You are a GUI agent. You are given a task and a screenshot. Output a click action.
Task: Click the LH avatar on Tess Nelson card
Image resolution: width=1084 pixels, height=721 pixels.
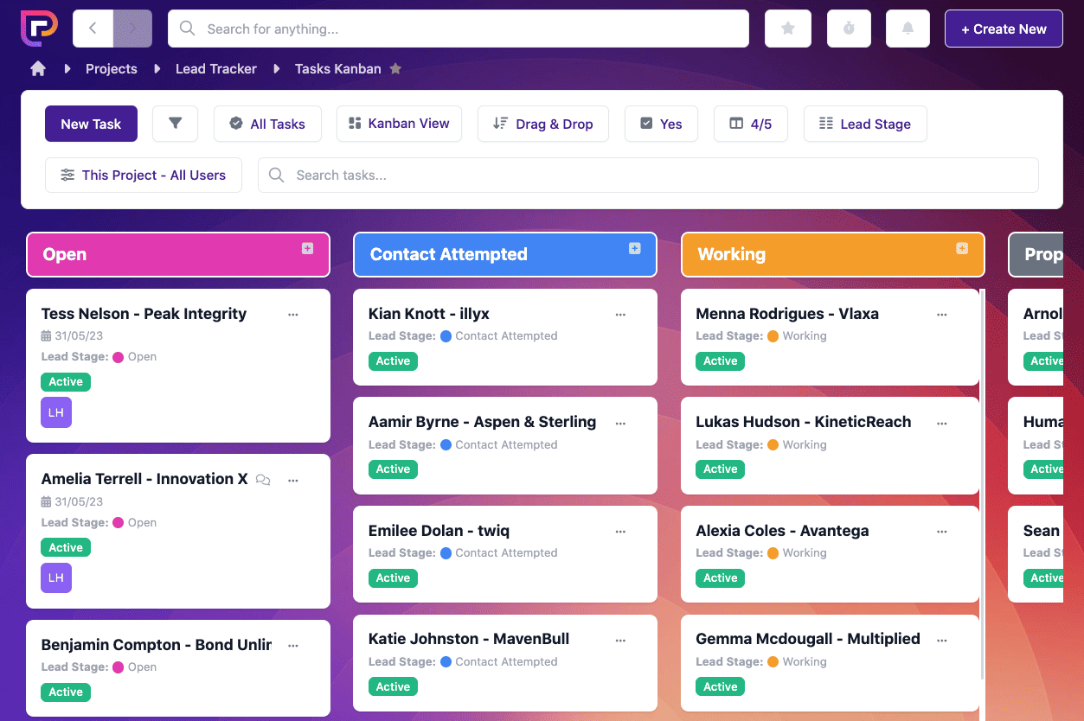click(x=56, y=412)
